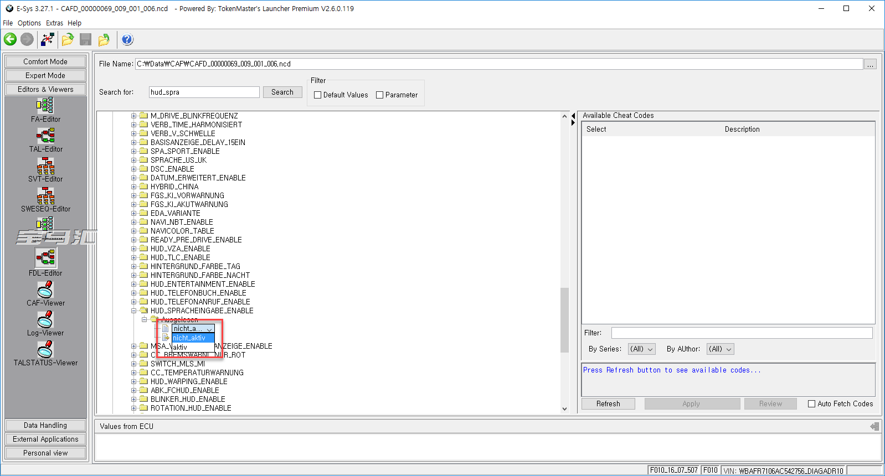Select the 'aktiv' option in dropdown list
885x476 pixels.
tap(181, 347)
